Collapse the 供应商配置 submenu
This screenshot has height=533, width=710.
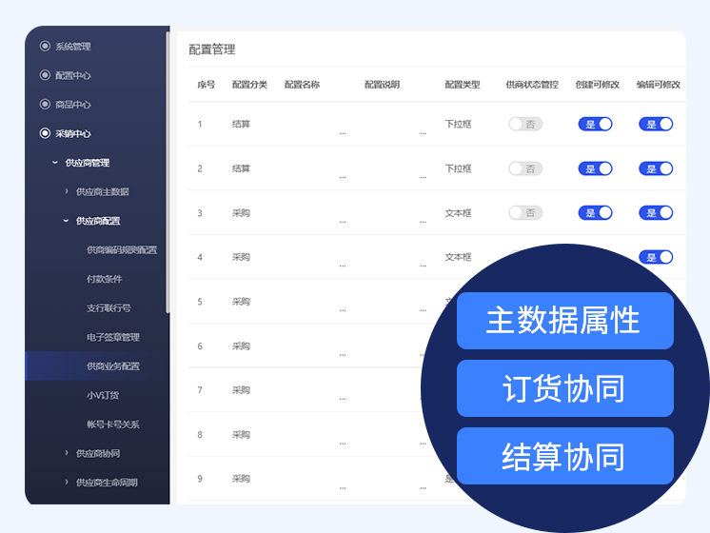coord(67,221)
